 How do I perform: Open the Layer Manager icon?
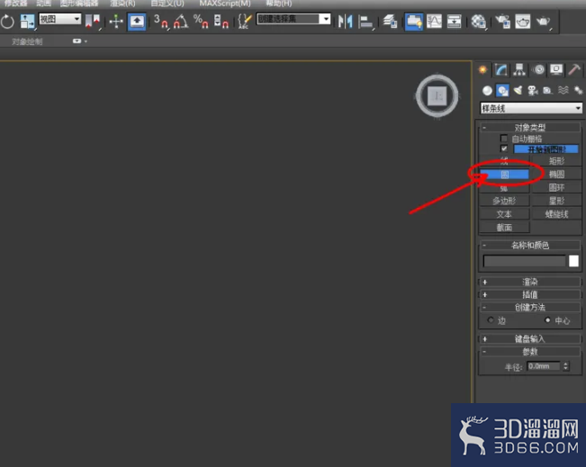pyautogui.click(x=390, y=22)
